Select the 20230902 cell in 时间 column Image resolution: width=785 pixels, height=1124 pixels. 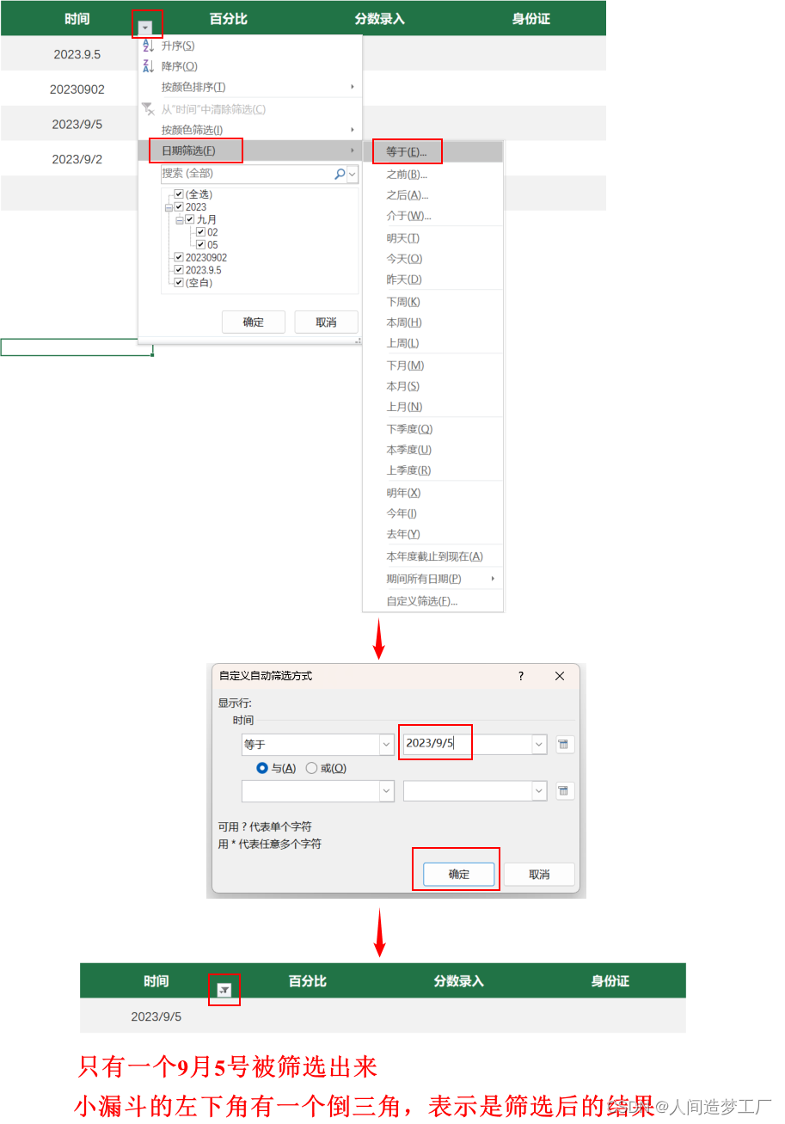77,89
